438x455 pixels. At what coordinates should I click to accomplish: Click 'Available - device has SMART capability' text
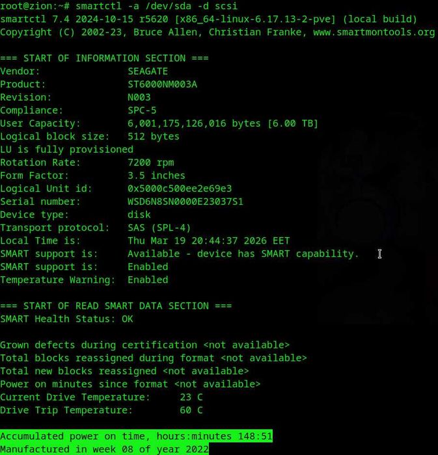[243, 254]
